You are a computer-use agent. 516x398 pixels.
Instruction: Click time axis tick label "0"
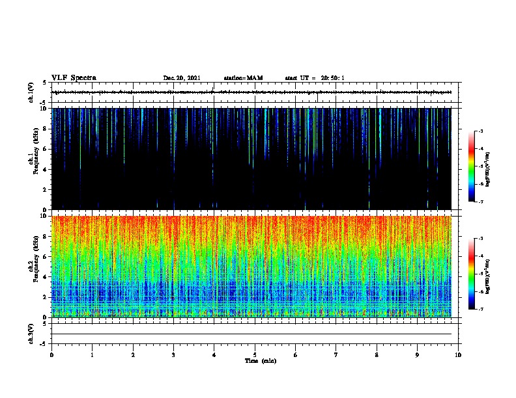point(51,355)
